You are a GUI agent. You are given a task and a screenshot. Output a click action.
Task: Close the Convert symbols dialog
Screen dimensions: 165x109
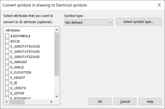(159, 5)
